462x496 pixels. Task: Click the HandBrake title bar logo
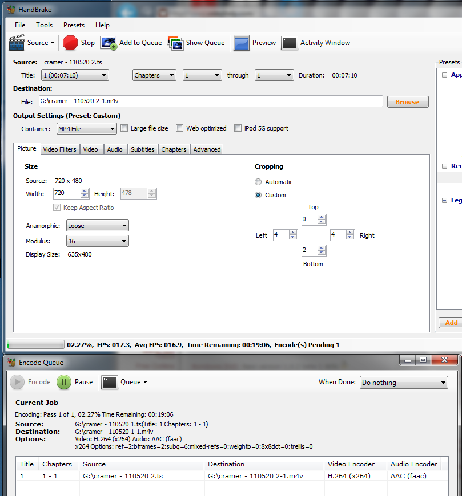pos(11,10)
